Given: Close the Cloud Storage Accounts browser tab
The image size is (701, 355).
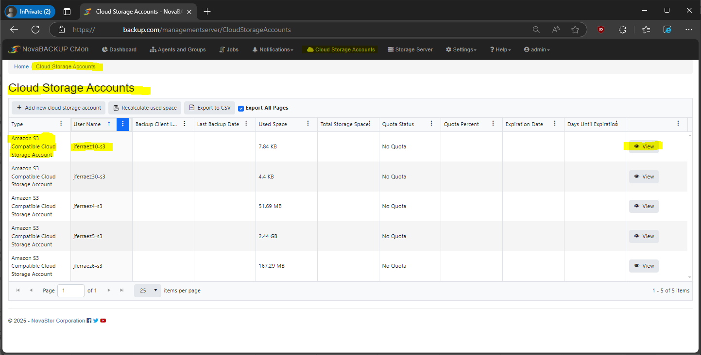Looking at the screenshot, I should pos(189,11).
